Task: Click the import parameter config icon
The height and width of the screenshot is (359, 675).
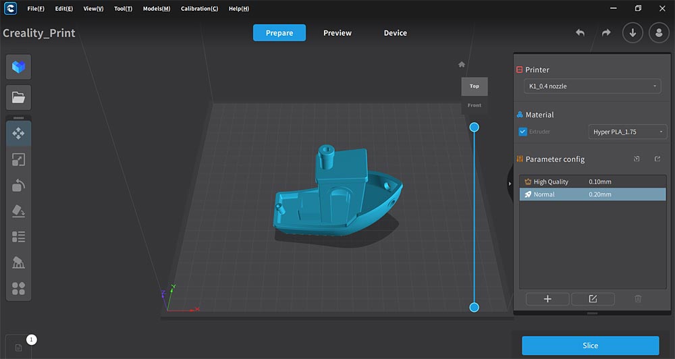Action: pos(637,159)
